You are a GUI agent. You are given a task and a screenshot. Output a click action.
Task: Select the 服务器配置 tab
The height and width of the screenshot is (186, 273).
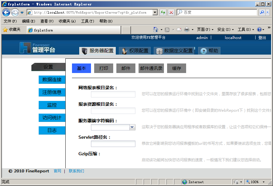[98, 51]
